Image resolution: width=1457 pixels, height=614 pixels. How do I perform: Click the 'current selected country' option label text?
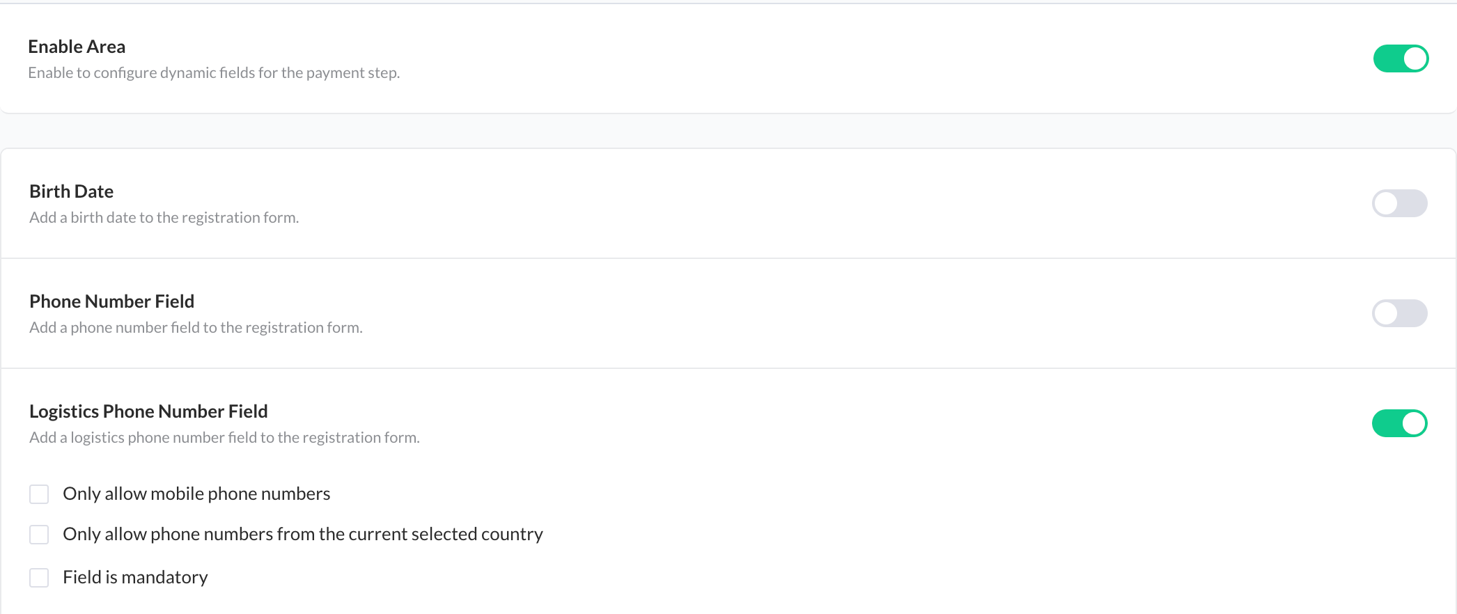(303, 534)
